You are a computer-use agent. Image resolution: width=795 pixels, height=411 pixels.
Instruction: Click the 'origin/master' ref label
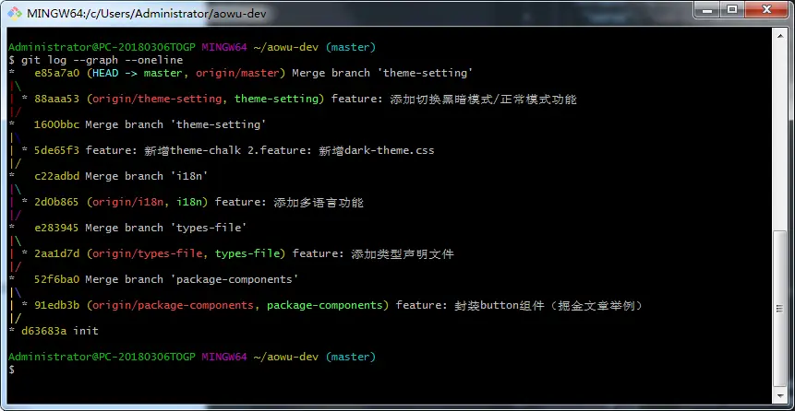pos(237,73)
